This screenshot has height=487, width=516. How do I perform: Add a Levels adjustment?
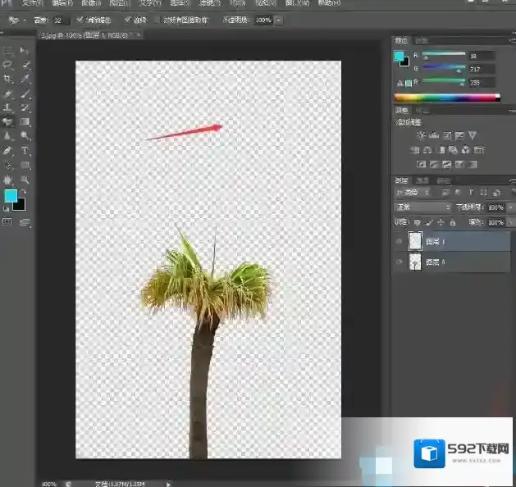434,135
